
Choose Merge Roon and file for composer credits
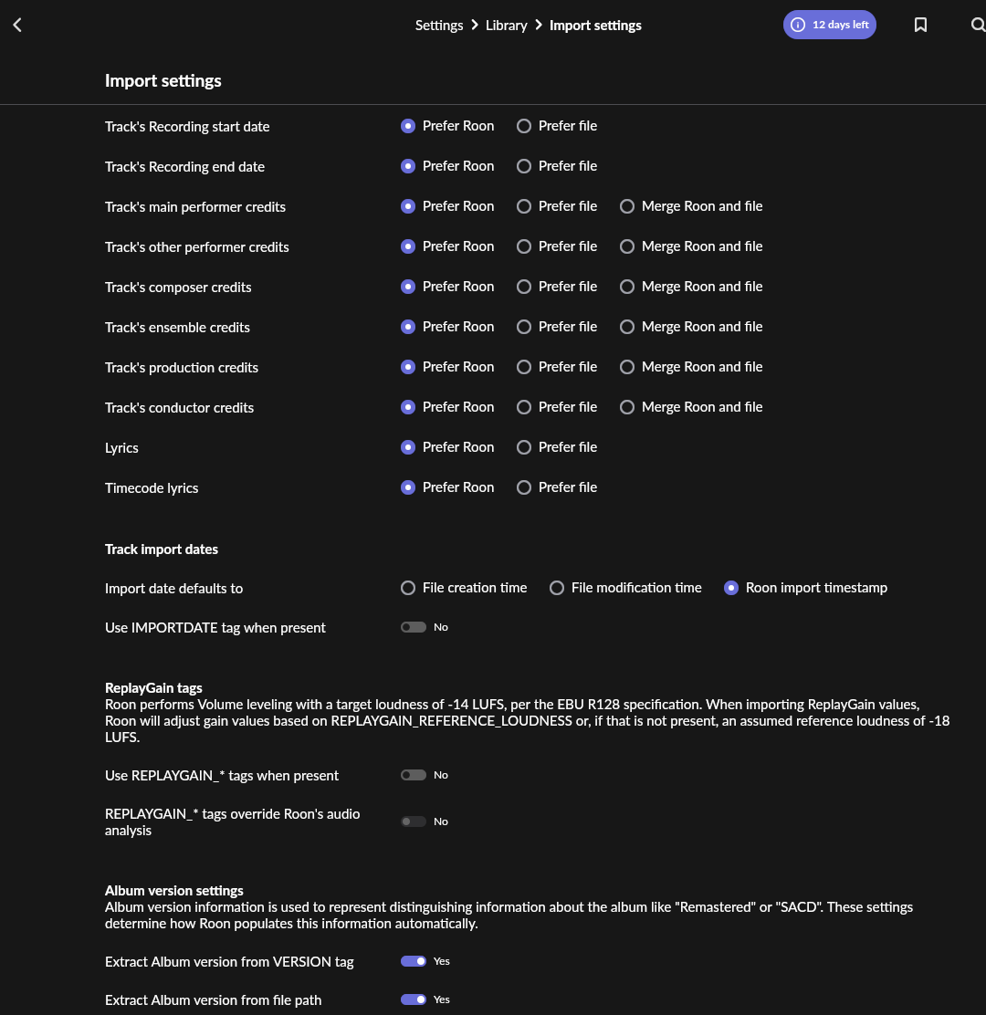[x=627, y=287]
